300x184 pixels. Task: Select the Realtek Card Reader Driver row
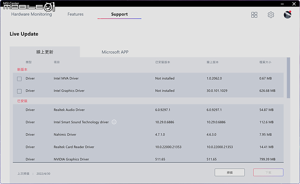tap(148, 147)
